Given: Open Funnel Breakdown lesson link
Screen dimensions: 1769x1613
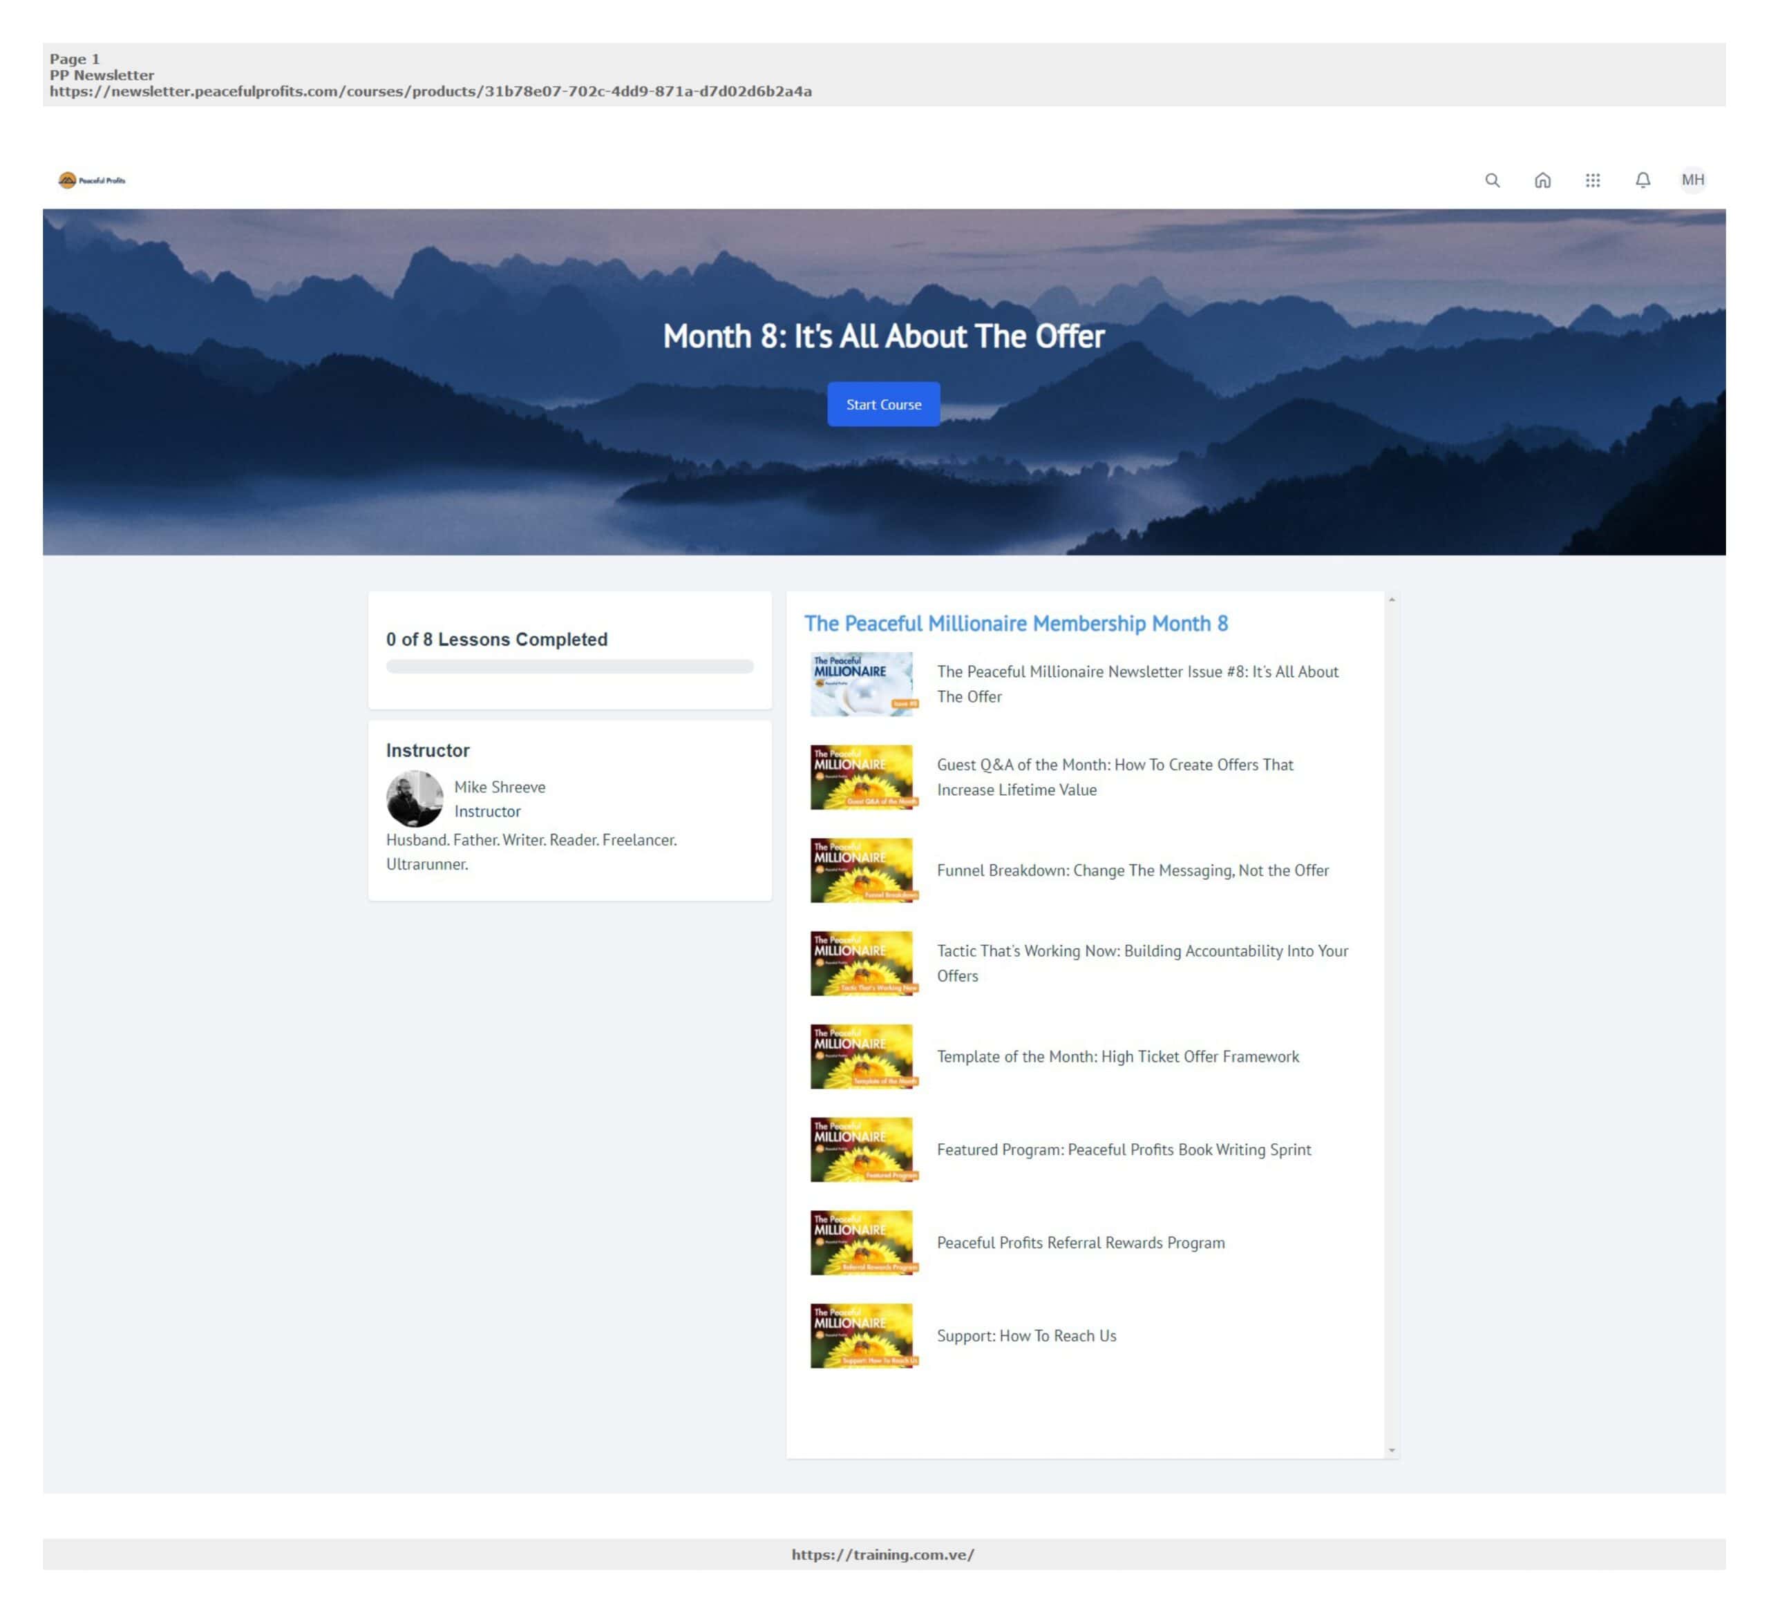Looking at the screenshot, I should pos(1132,870).
